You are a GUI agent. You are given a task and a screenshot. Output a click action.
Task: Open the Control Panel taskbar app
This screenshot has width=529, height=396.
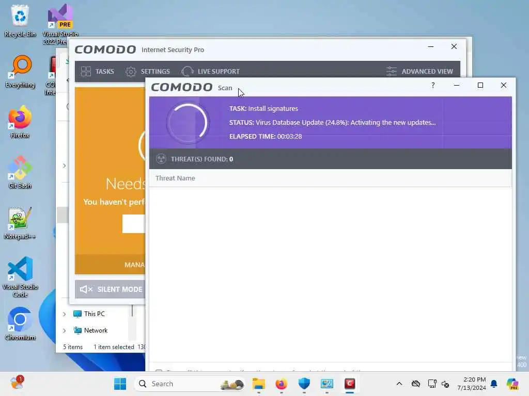(326, 384)
